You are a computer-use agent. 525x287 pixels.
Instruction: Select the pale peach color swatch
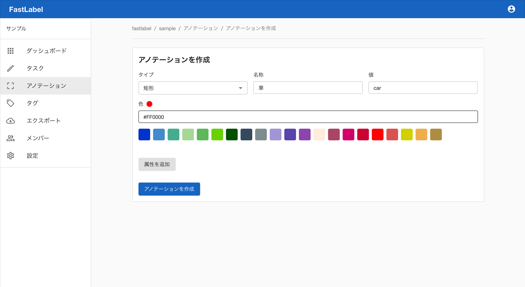point(319,135)
